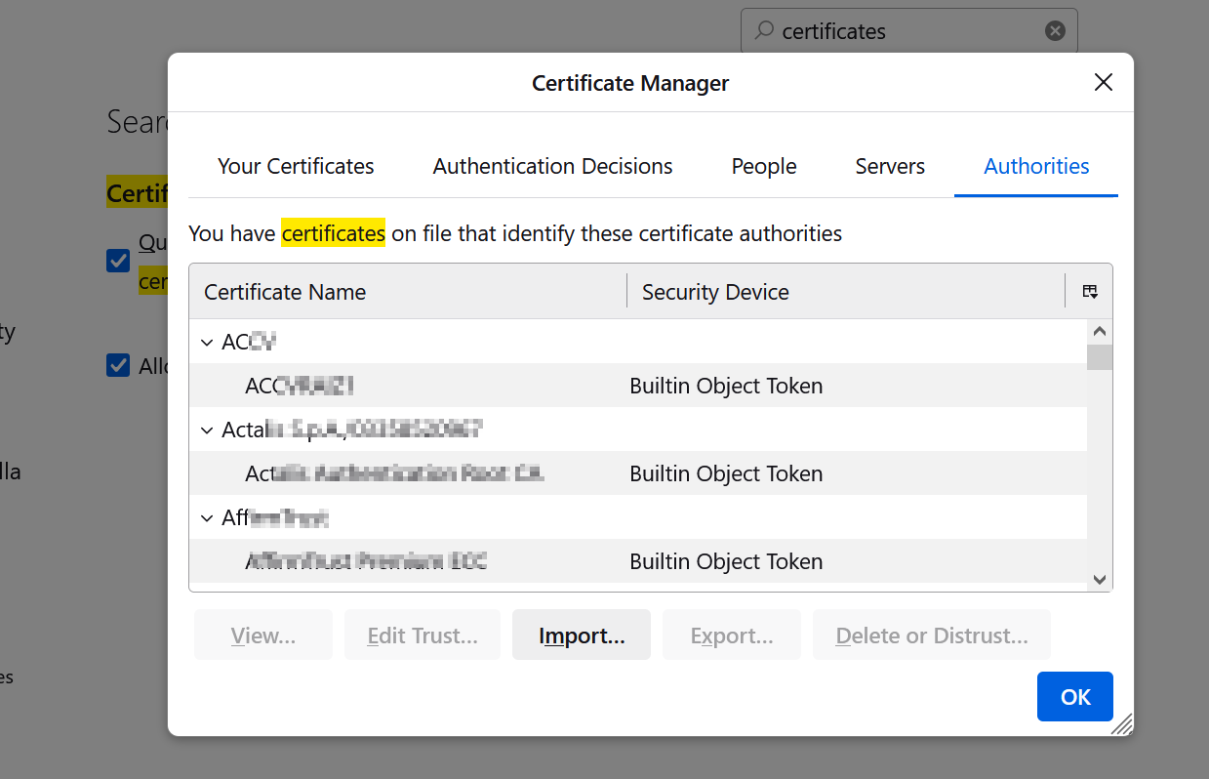Collapse the Actalis certificate group
Viewport: 1209px width, 779px height.
coord(207,430)
